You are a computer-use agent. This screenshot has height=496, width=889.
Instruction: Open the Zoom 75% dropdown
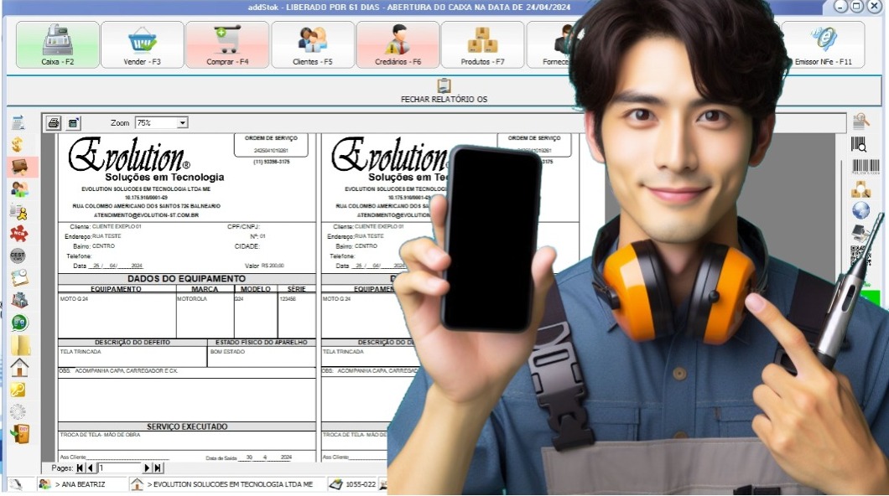182,123
